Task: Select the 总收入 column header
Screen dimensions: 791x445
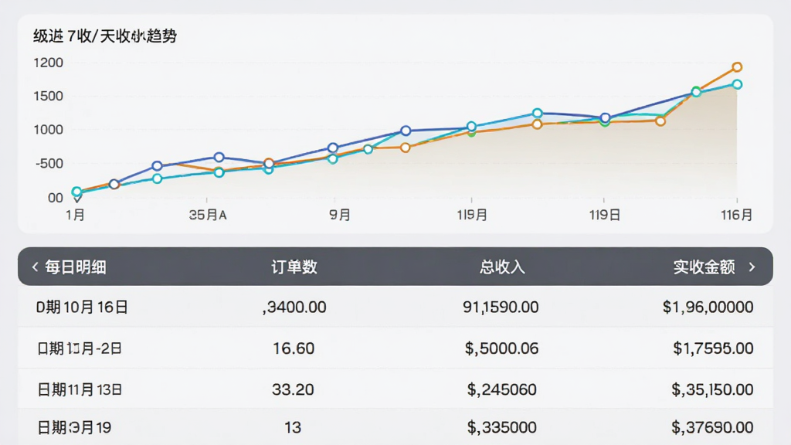Action: 502,267
